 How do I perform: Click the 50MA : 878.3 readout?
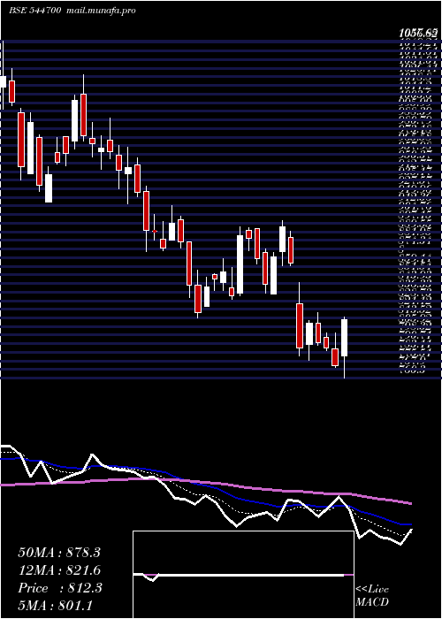point(59,553)
